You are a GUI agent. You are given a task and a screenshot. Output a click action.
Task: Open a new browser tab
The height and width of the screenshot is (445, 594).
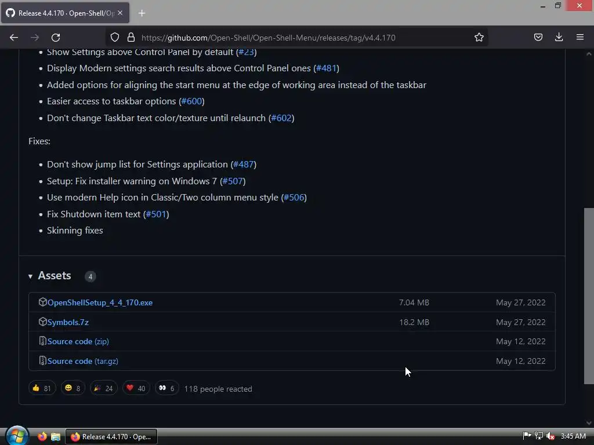pos(142,13)
